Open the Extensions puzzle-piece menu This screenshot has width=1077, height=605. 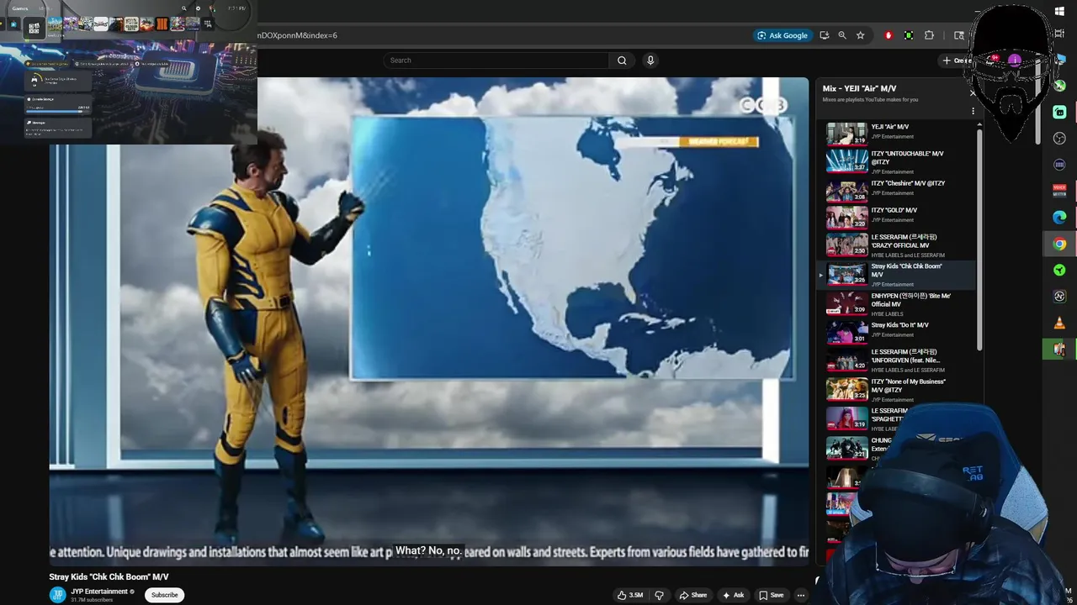pos(929,35)
